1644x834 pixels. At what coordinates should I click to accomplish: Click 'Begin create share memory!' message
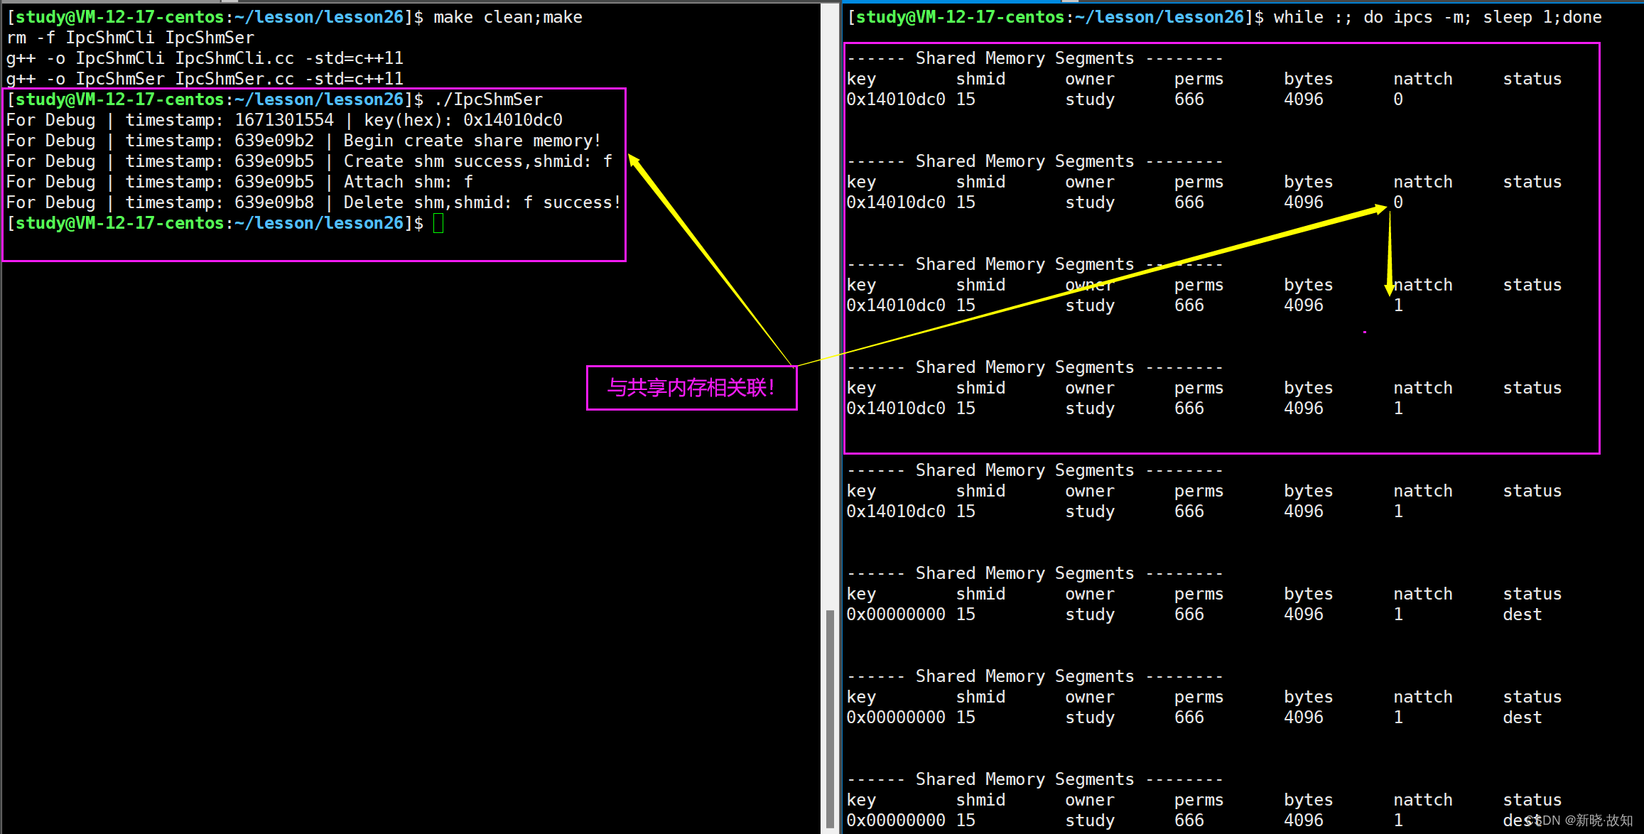pyautogui.click(x=472, y=141)
